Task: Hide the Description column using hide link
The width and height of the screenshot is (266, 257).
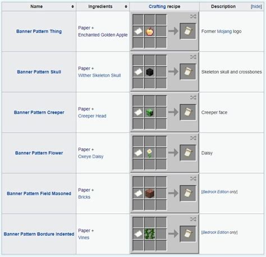Action: (x=256, y=7)
